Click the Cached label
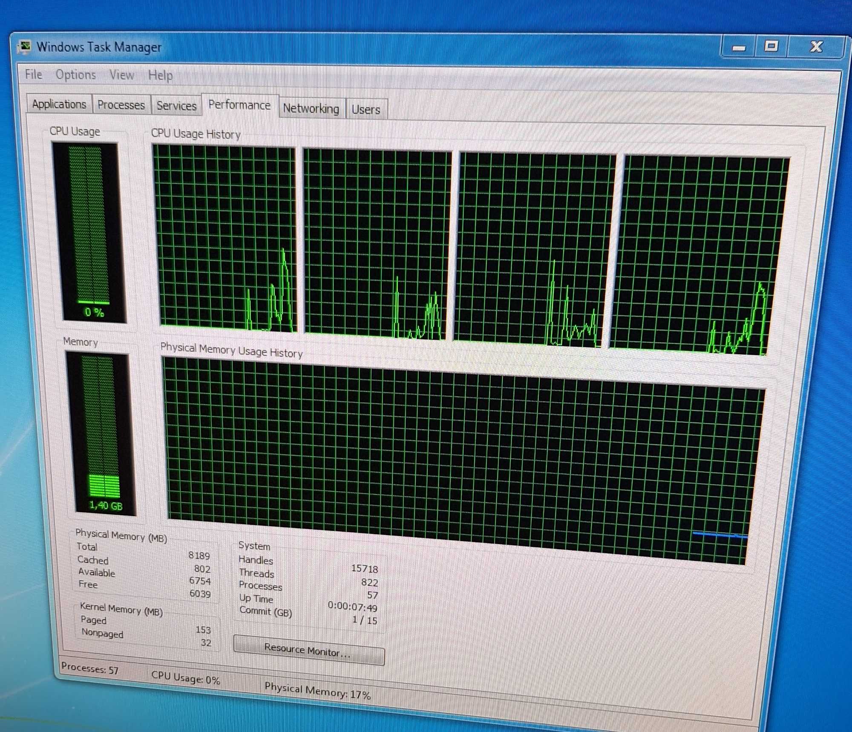Screen dimensions: 852x732 click(93, 560)
